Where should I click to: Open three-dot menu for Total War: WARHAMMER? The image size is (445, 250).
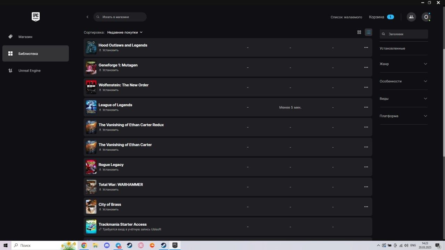[x=366, y=187]
